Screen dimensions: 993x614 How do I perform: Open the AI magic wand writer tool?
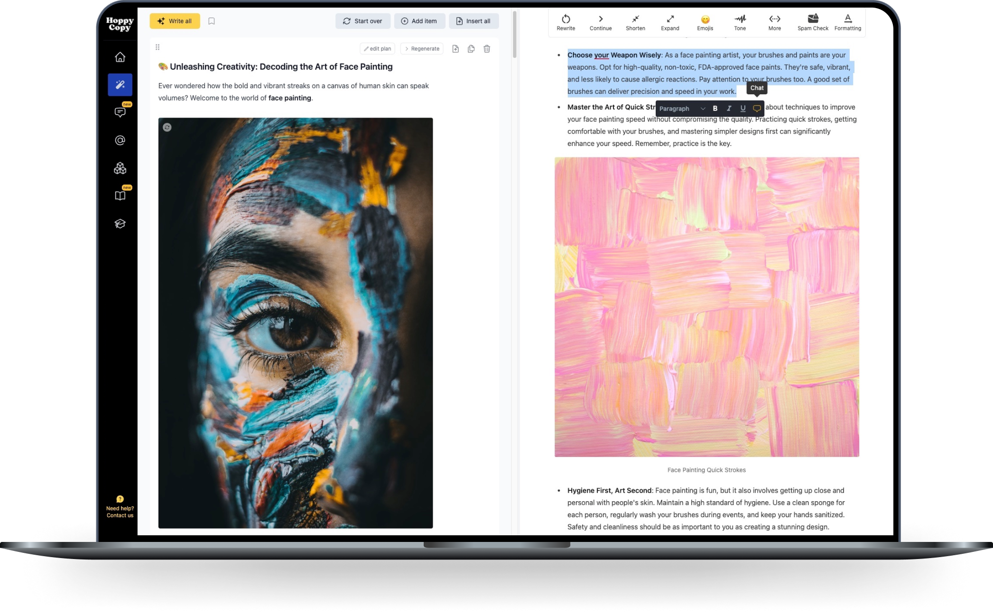[120, 84]
